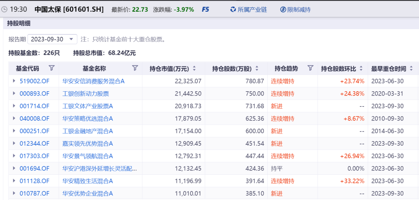The image size is (419, 200).
Task: Click the 限制减持 circular icon
Action: [283, 10]
